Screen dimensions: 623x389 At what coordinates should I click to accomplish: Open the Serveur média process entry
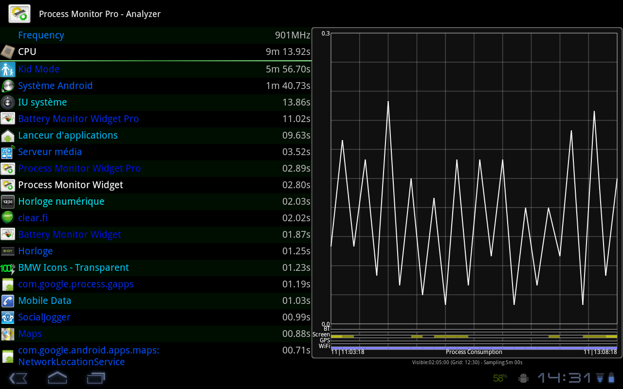click(x=156, y=152)
